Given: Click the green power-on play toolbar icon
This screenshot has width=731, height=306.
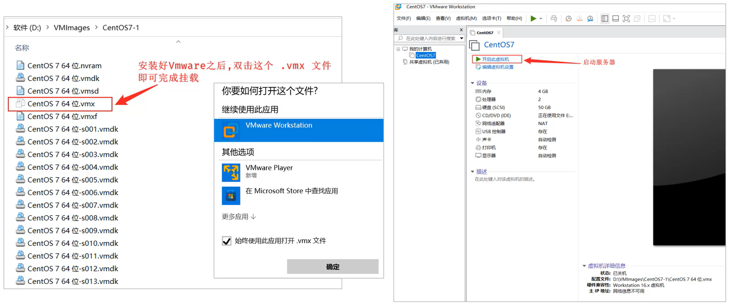Looking at the screenshot, I should [533, 18].
